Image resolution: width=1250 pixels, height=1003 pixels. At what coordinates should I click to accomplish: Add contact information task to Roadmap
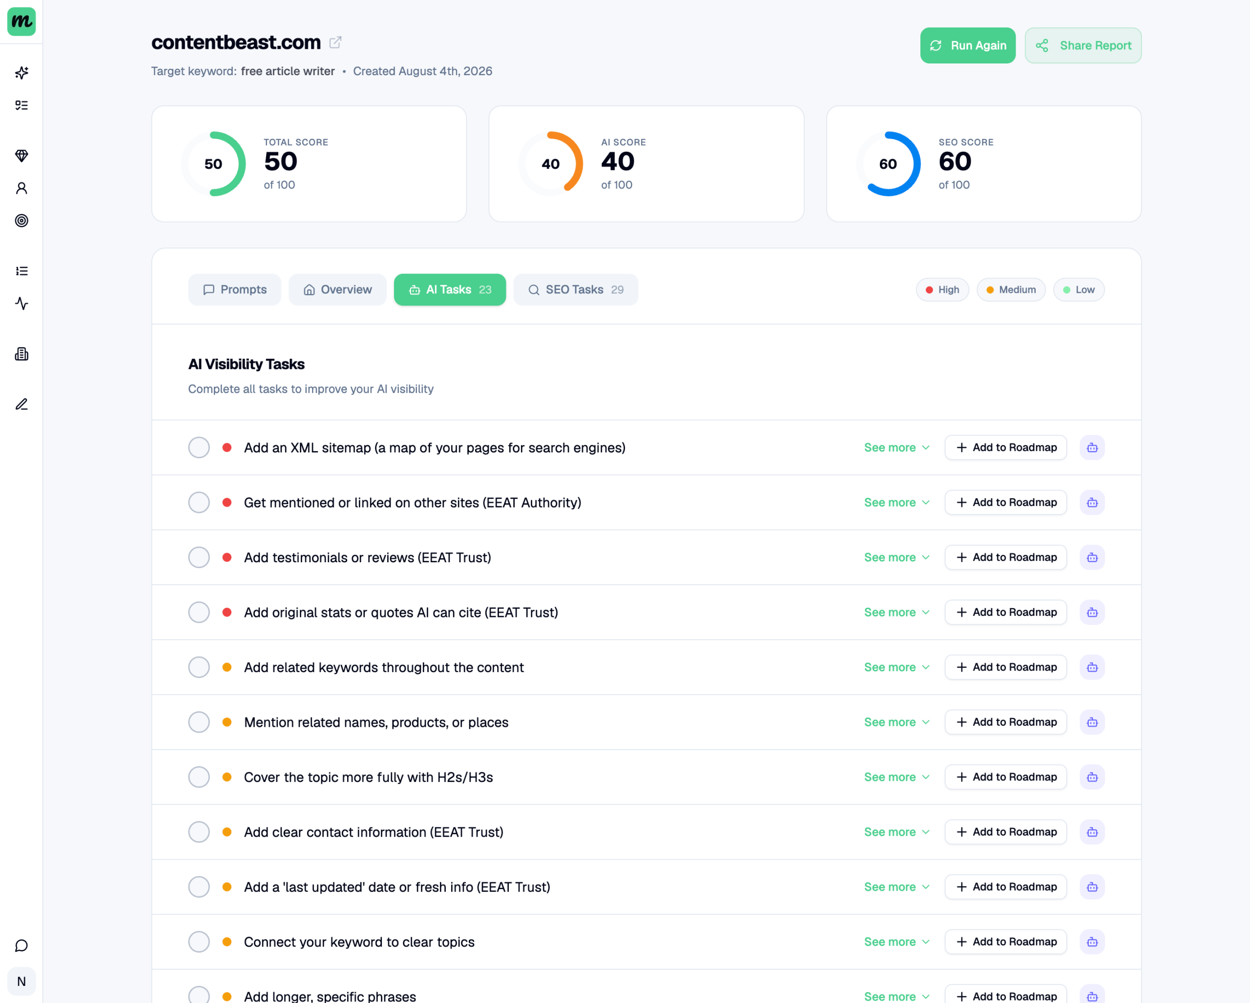coord(1006,832)
